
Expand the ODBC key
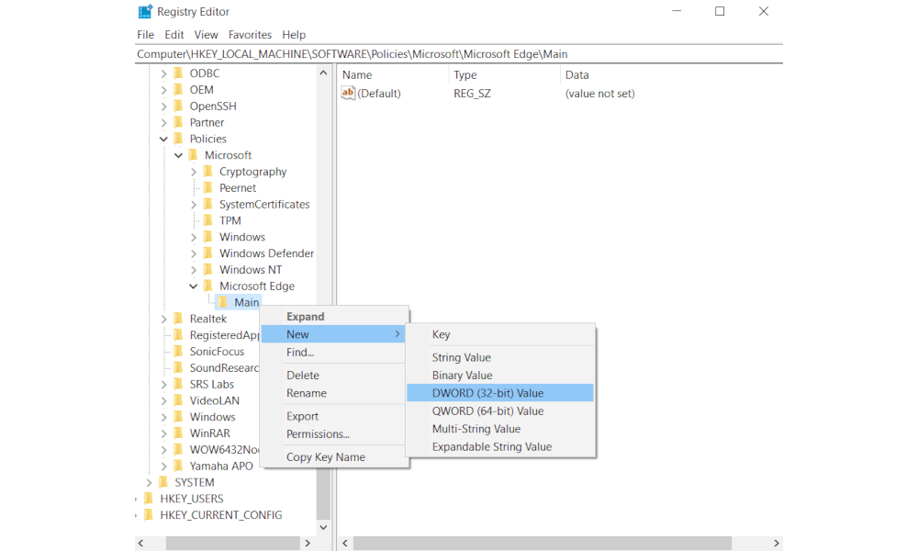(x=164, y=73)
